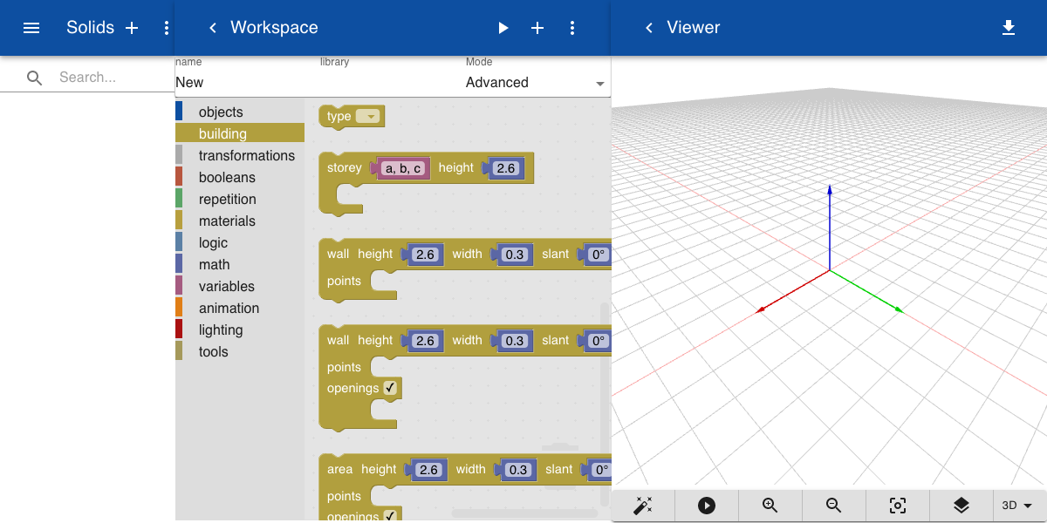Open the lighting block category

coord(240,329)
